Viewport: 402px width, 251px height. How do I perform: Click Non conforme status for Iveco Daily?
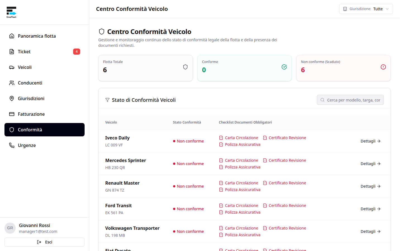point(188,141)
